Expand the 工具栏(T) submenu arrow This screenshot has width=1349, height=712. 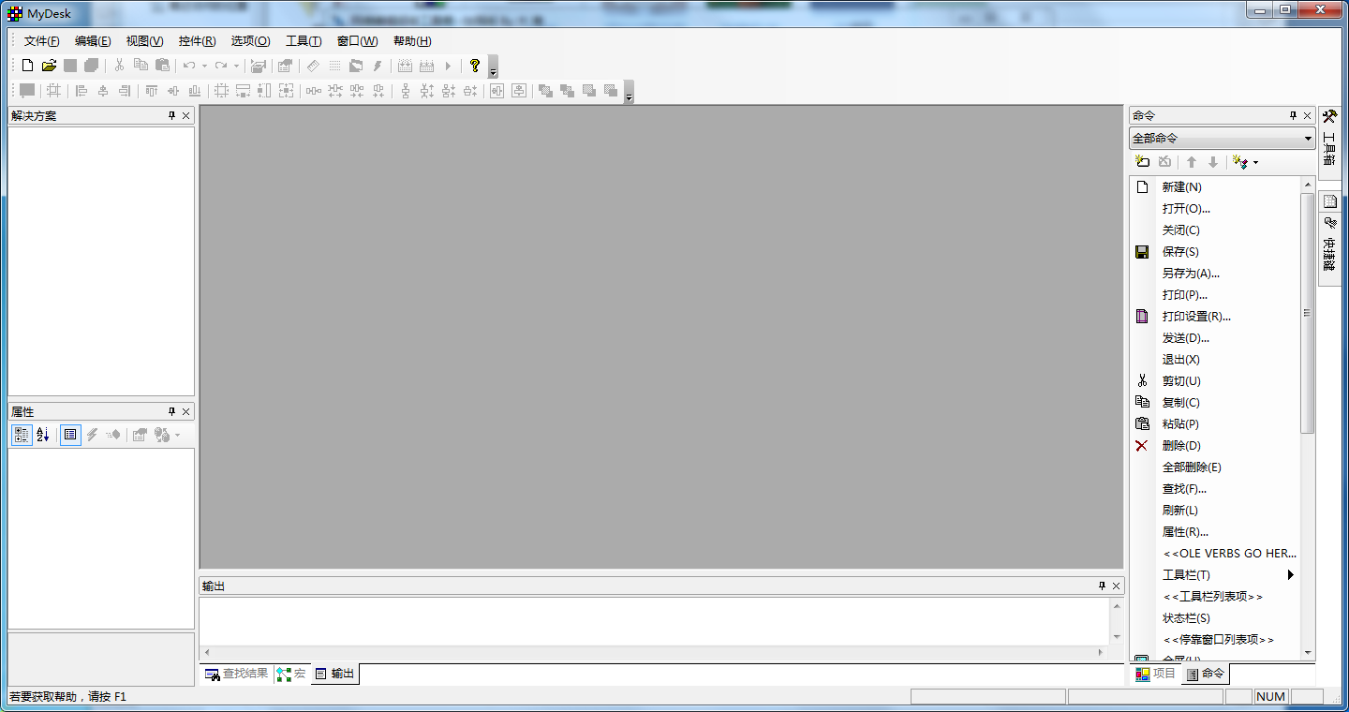click(1290, 574)
